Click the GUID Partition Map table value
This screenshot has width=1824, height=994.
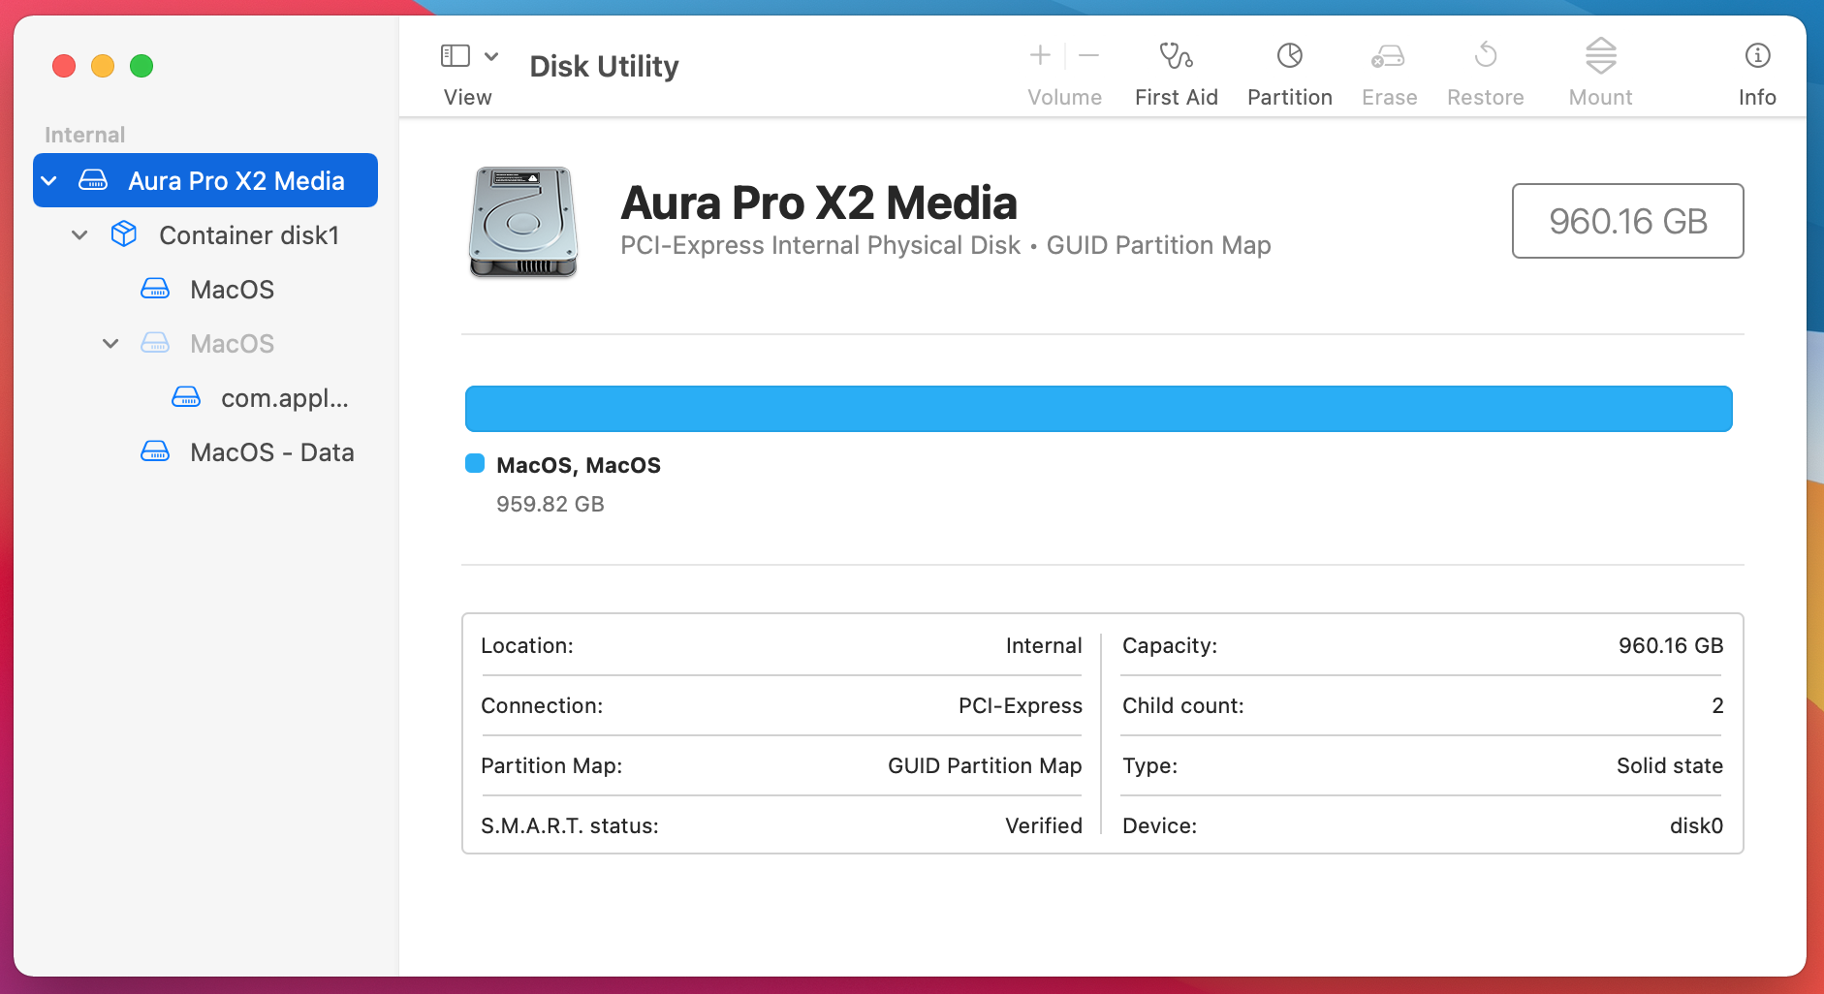point(985,765)
